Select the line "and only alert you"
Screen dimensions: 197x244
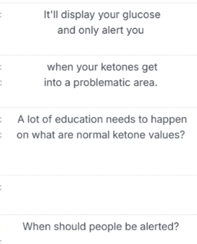tap(100, 31)
